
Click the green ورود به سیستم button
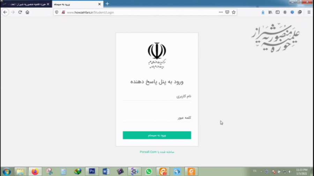click(x=157, y=135)
